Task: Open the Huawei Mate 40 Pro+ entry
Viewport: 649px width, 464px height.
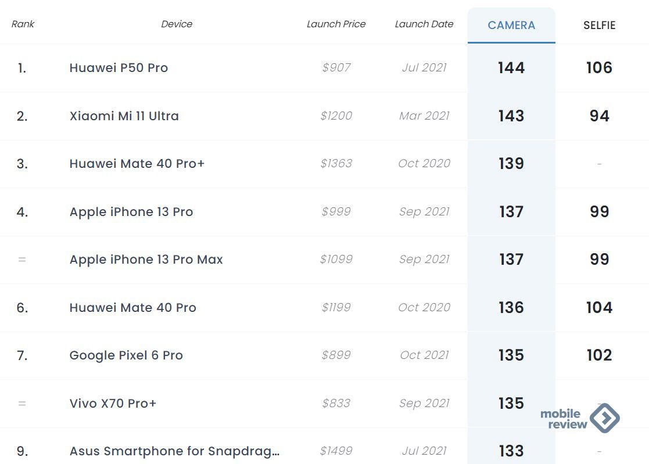Action: tap(137, 163)
